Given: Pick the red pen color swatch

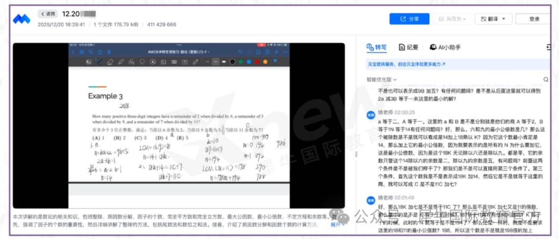Looking at the screenshot, I should [x=257, y=61].
